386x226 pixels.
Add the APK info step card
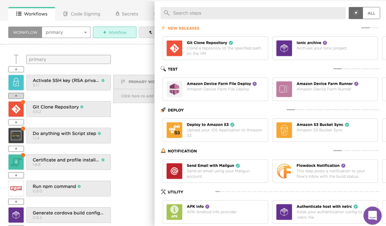click(216, 212)
